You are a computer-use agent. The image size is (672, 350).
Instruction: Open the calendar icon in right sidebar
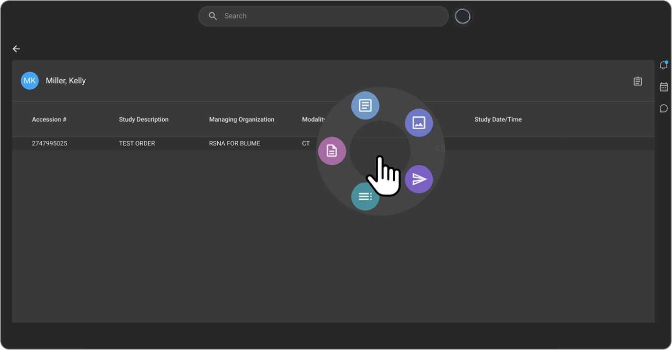(x=663, y=87)
